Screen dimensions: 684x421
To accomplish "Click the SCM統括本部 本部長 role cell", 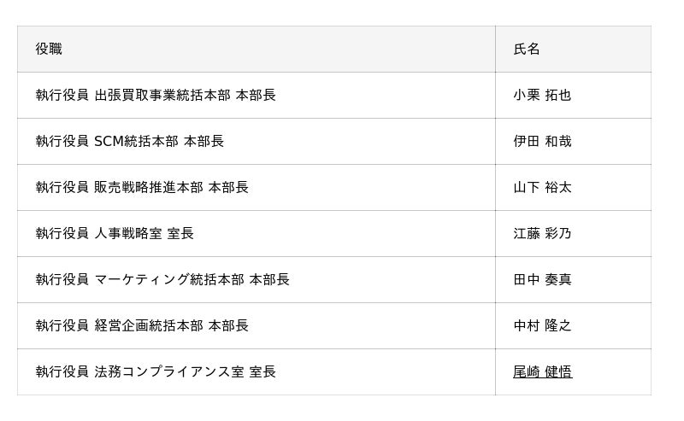I will [159, 142].
